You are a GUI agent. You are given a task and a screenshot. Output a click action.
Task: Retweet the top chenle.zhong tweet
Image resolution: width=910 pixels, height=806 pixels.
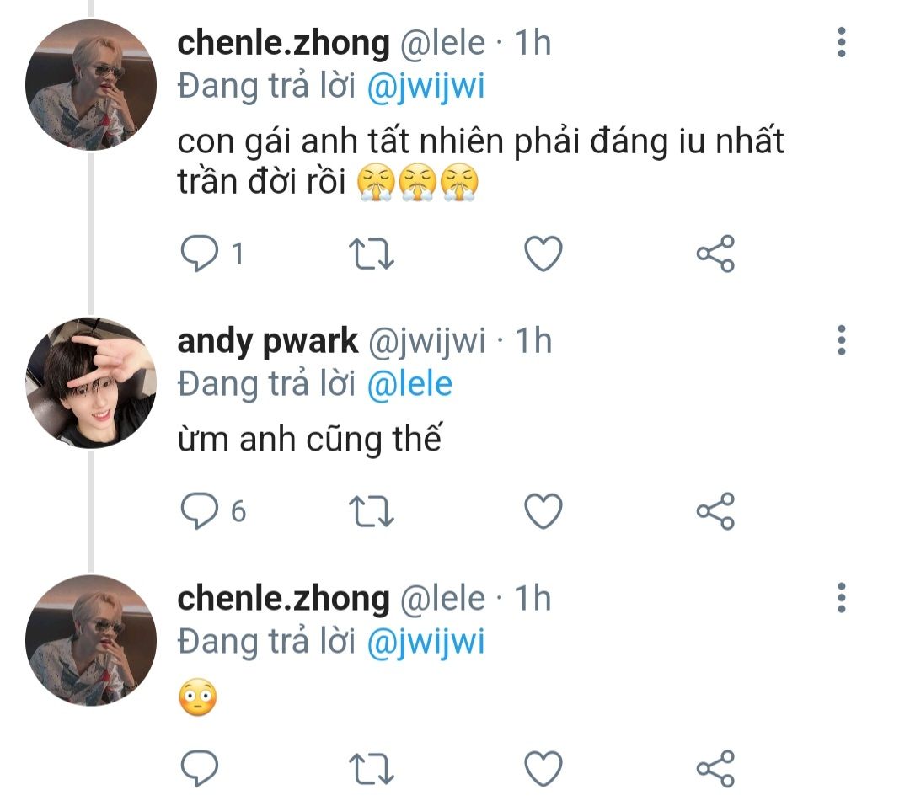click(372, 254)
